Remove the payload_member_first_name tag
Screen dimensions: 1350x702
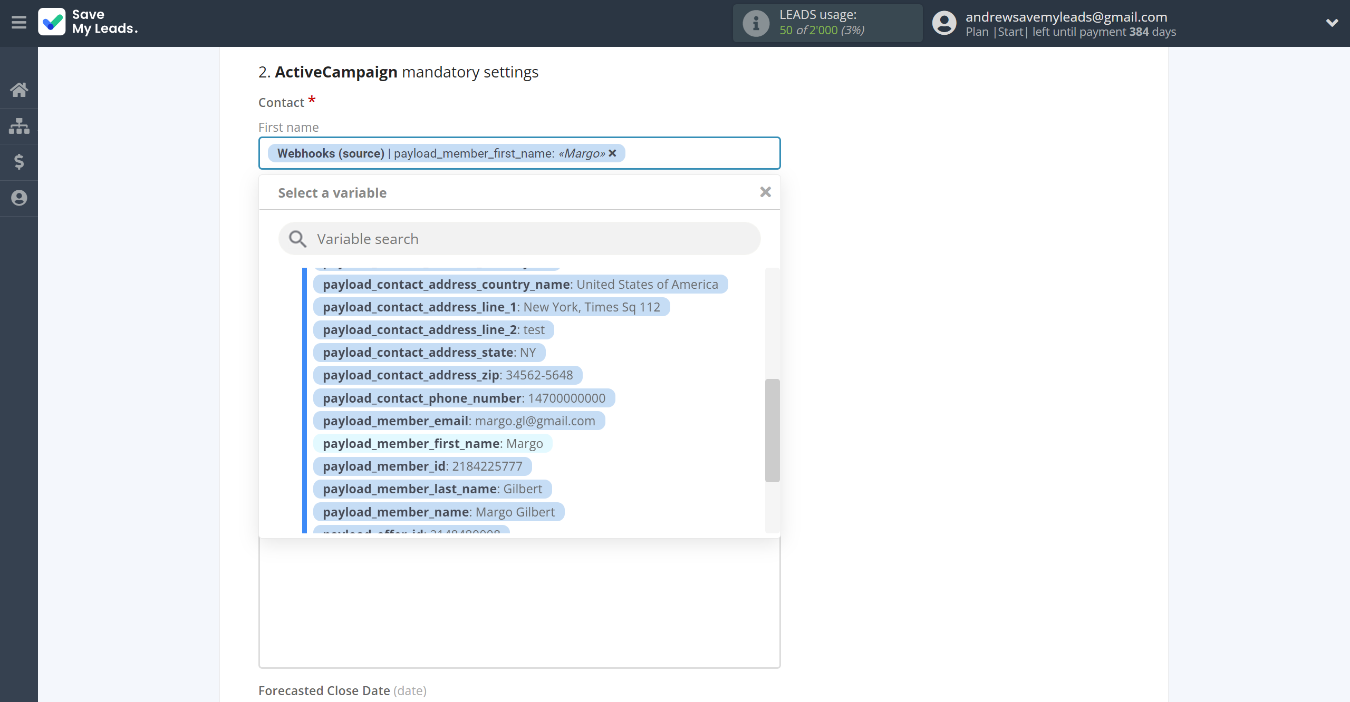coord(612,153)
